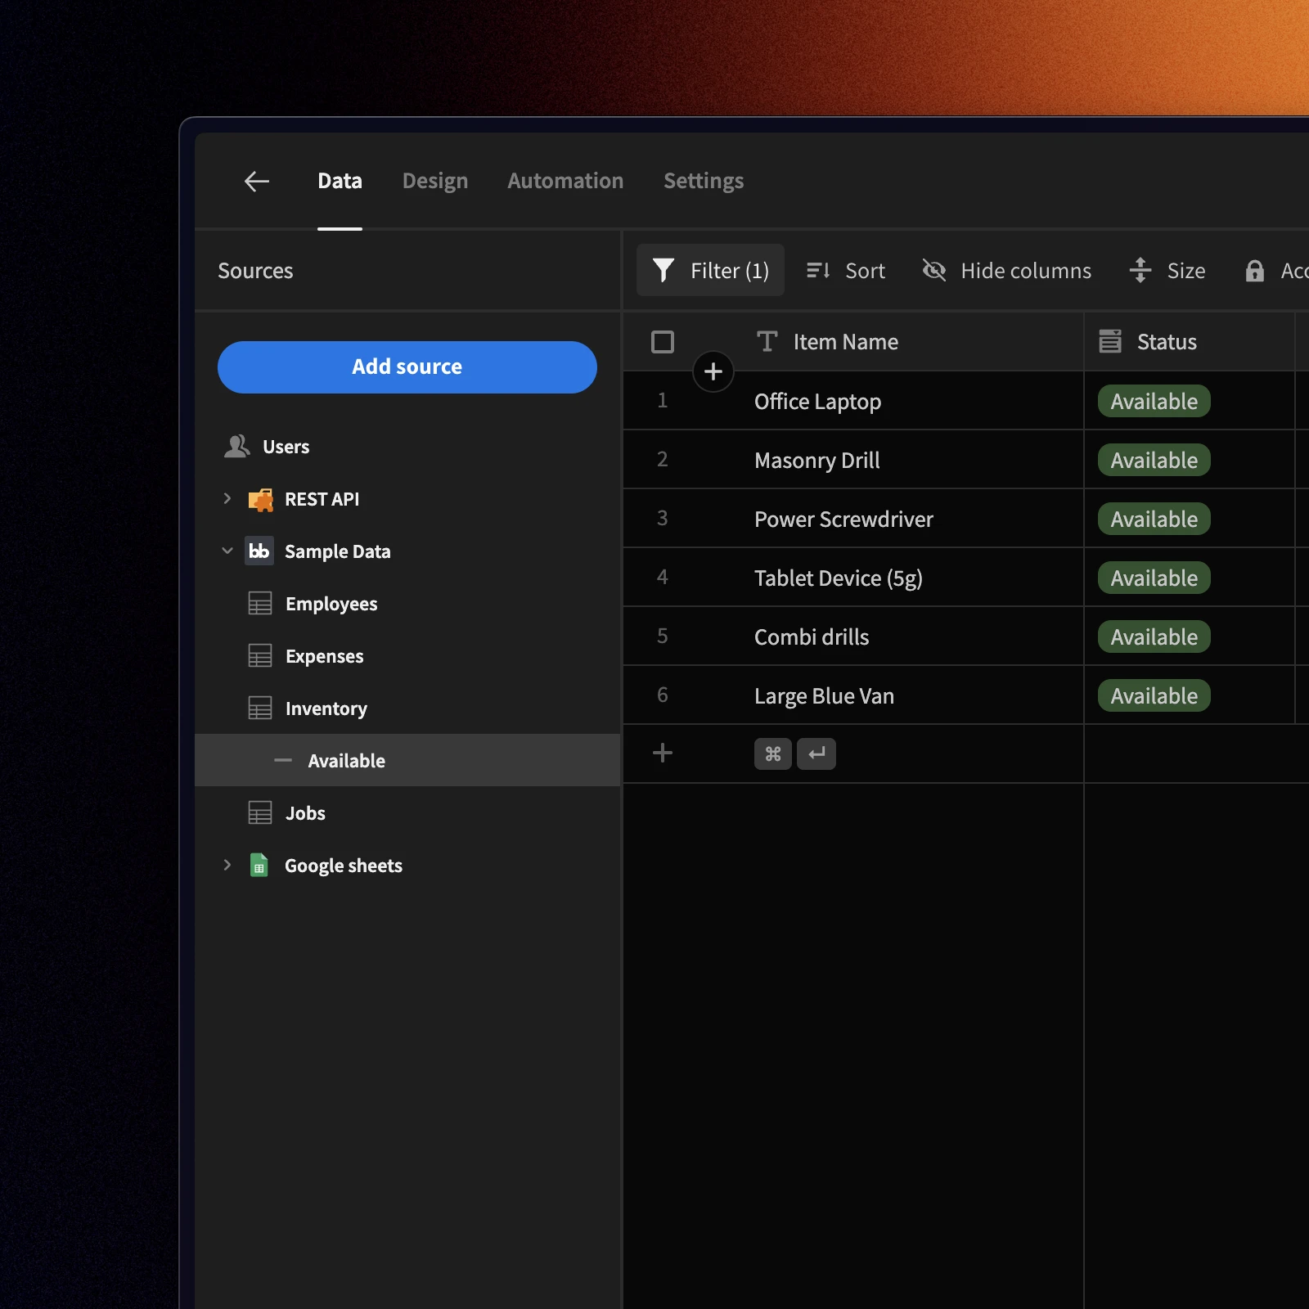Click the Add source button

(407, 367)
